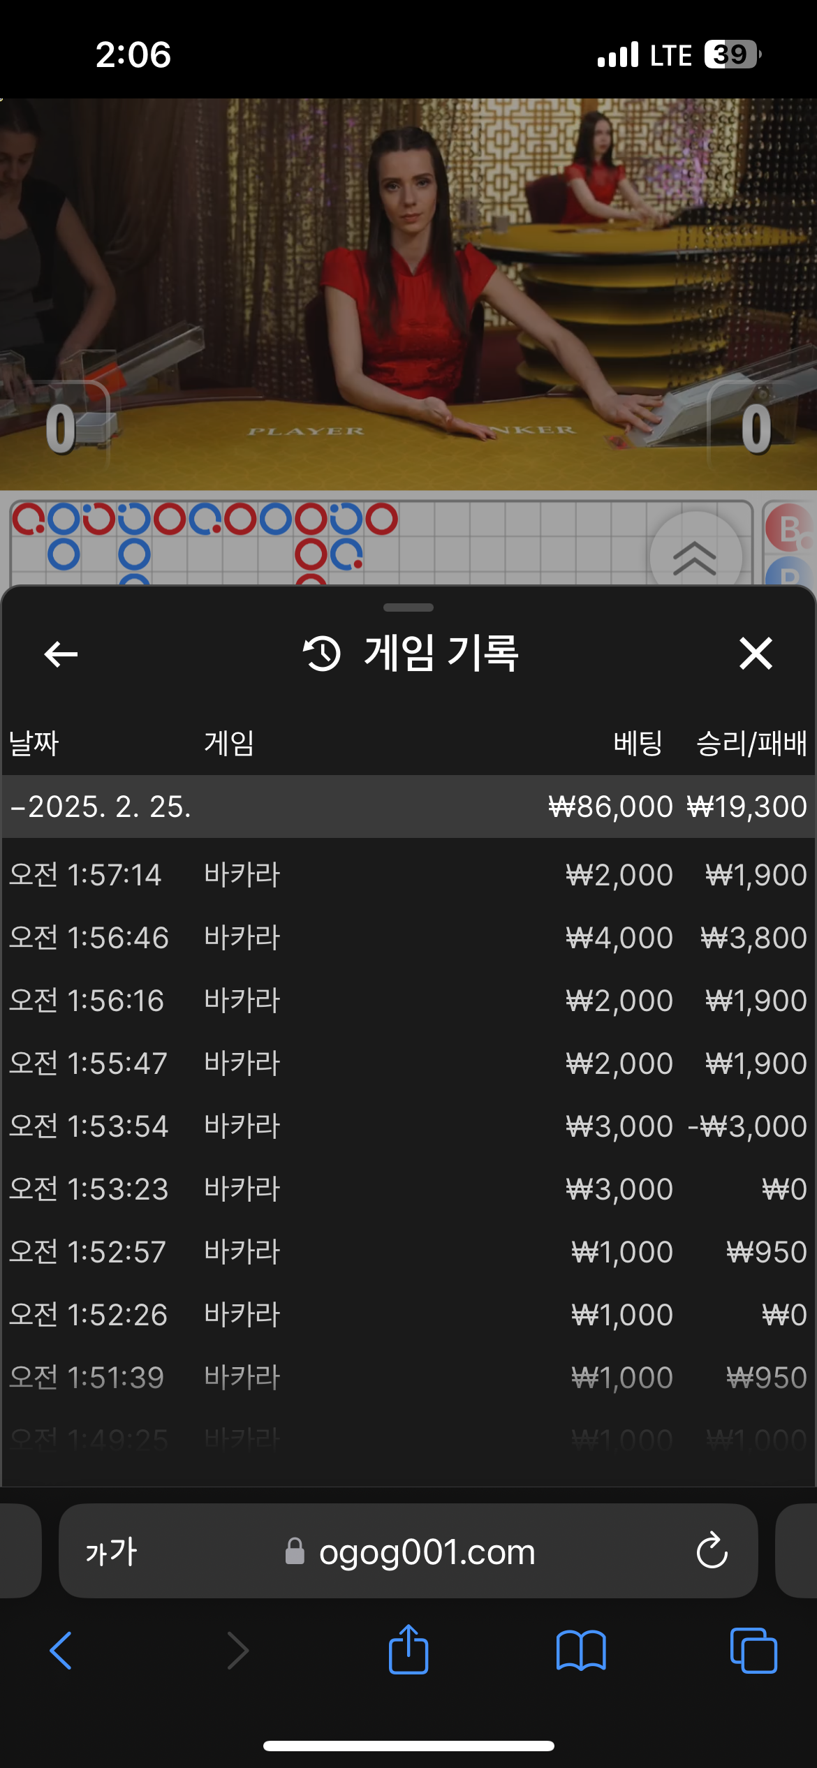
Task: Go back using the game record arrow
Action: coord(61,654)
